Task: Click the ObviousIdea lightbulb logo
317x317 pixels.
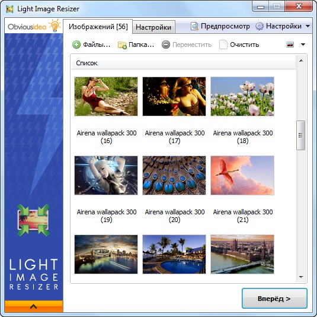Action: point(55,25)
